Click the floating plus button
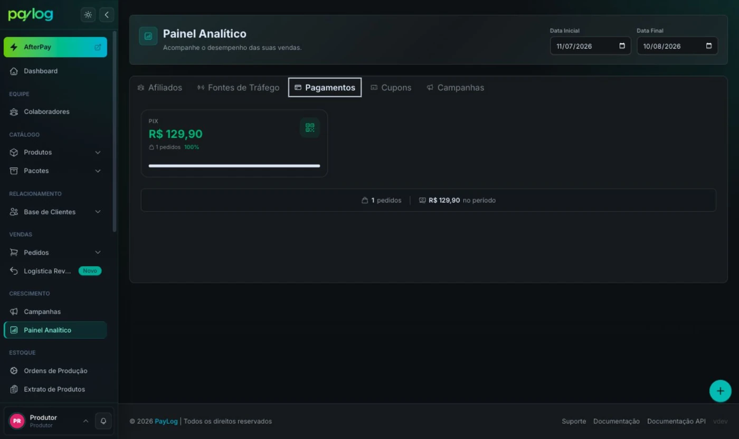The width and height of the screenshot is (739, 439). click(720, 391)
